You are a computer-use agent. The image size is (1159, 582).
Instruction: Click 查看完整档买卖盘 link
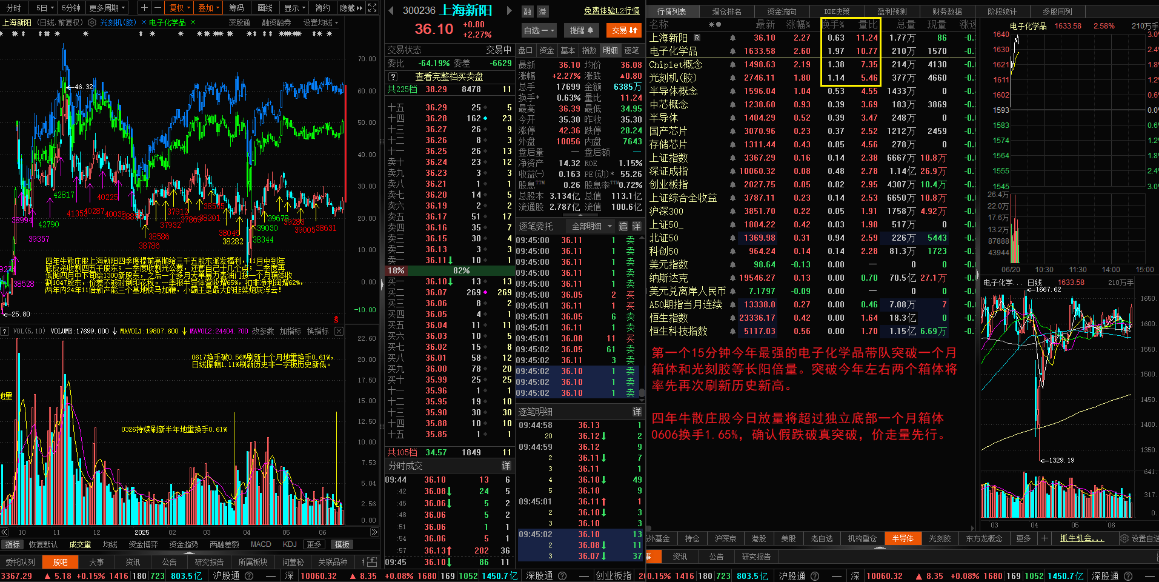[449, 77]
